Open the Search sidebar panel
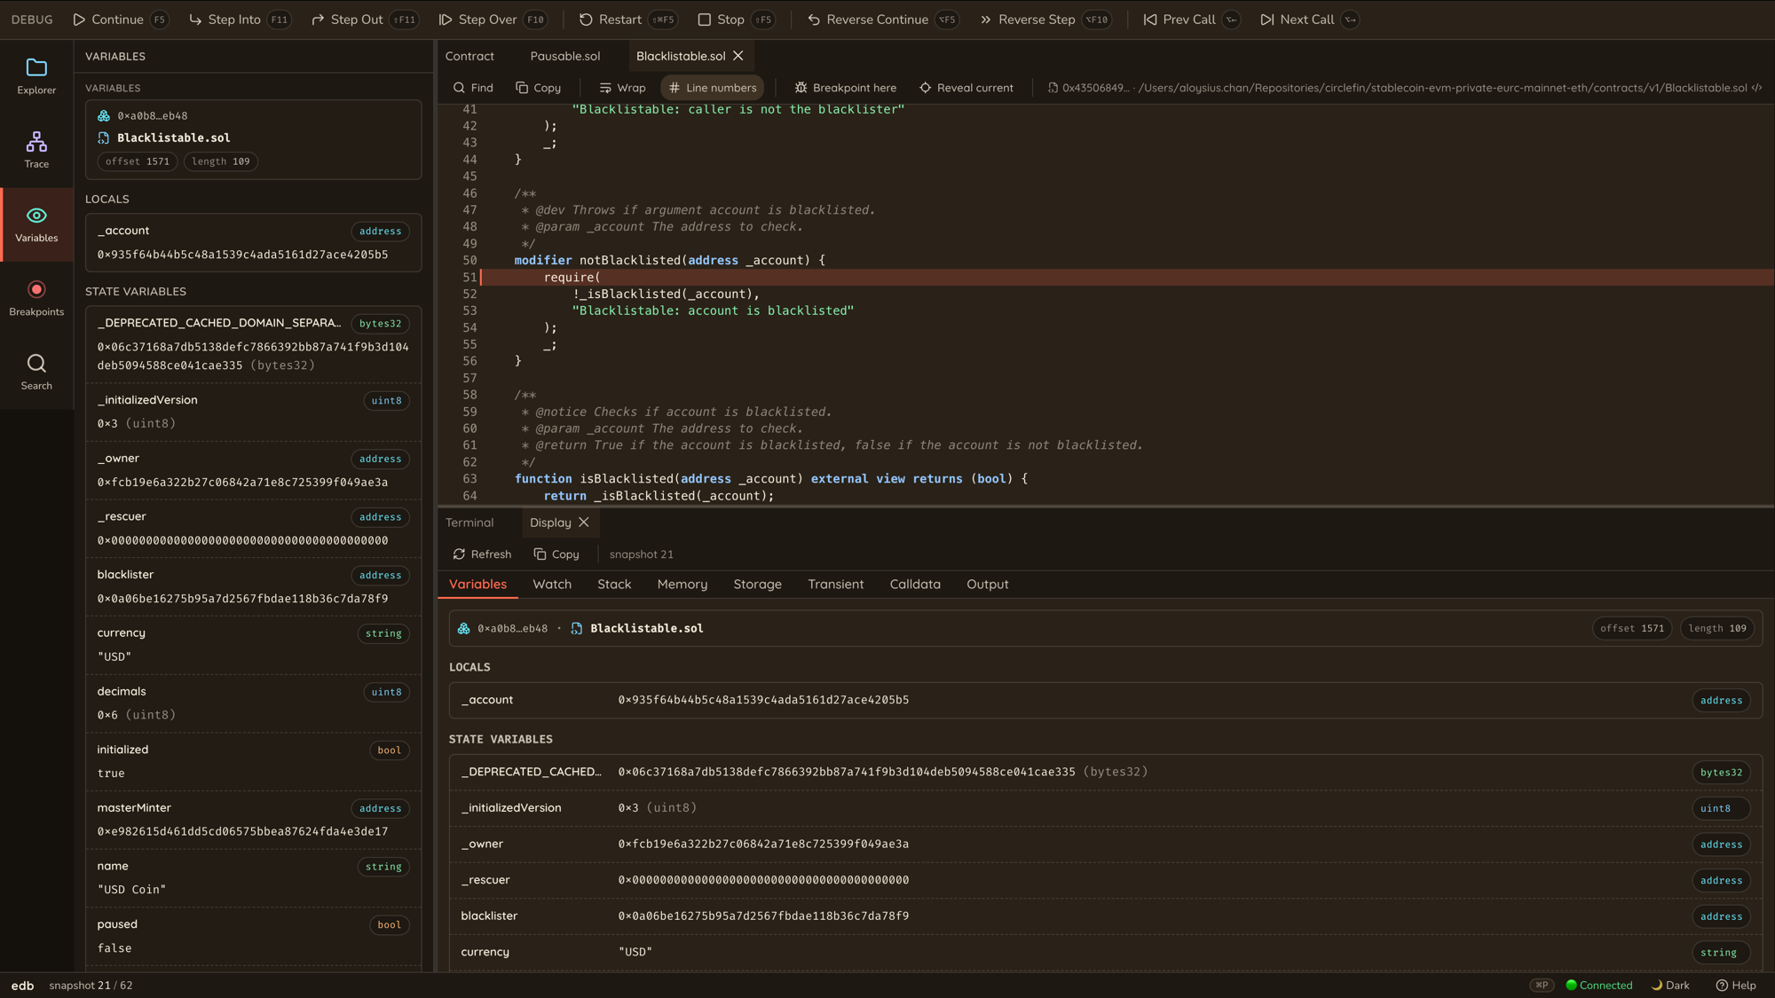This screenshot has width=1775, height=998. [36, 372]
